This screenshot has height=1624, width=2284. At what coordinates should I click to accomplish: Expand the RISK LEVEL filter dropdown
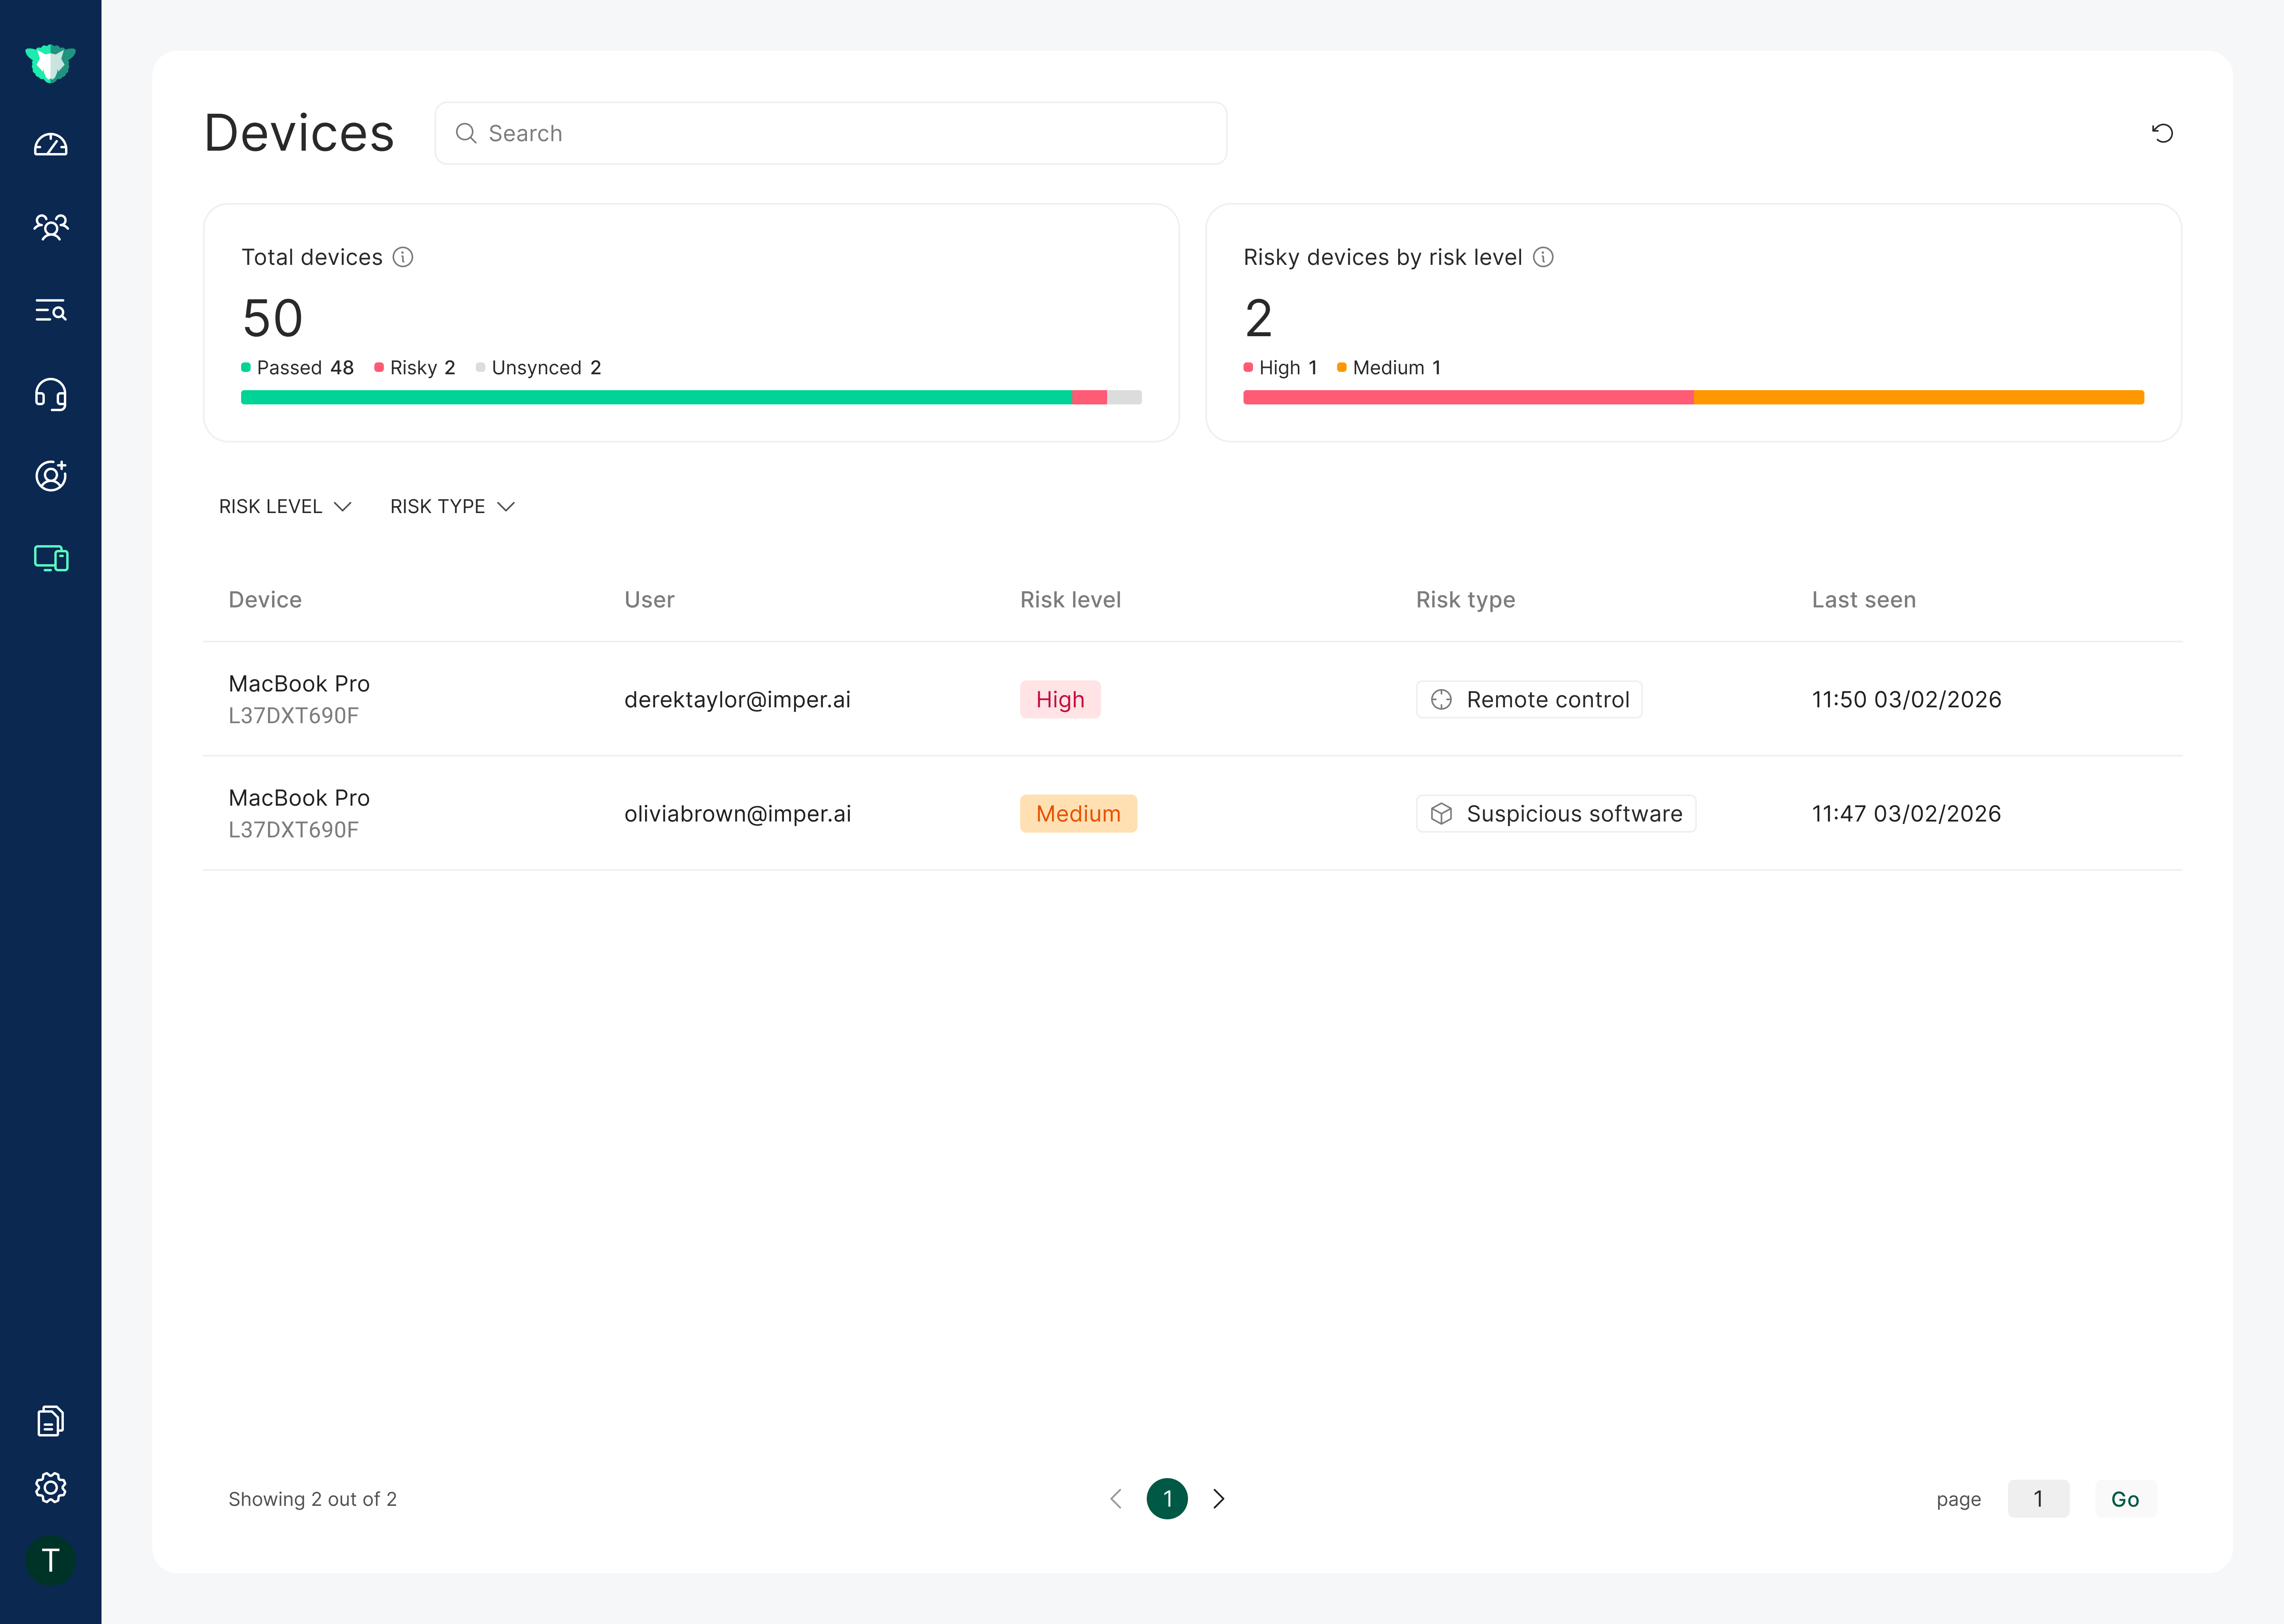285,507
